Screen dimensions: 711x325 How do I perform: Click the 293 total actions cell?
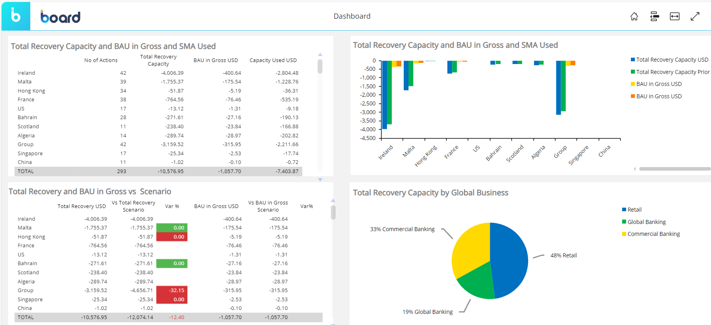(122, 171)
